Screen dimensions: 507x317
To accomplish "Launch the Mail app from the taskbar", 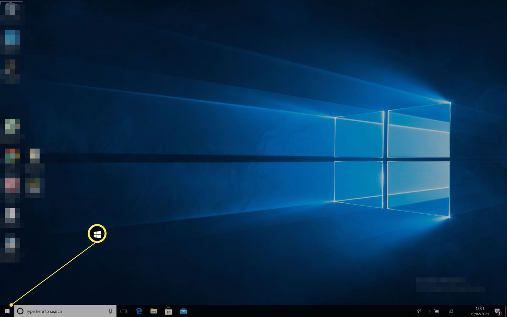I will coord(183,311).
